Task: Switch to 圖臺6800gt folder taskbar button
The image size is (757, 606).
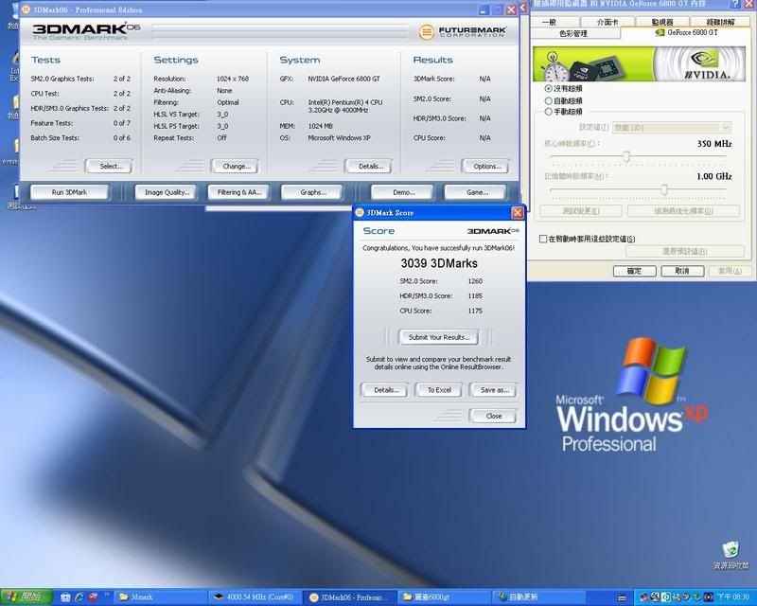Action: point(445,597)
